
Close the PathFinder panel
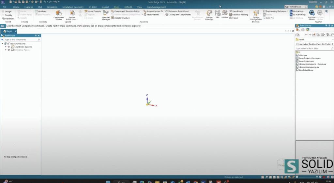tap(39, 35)
